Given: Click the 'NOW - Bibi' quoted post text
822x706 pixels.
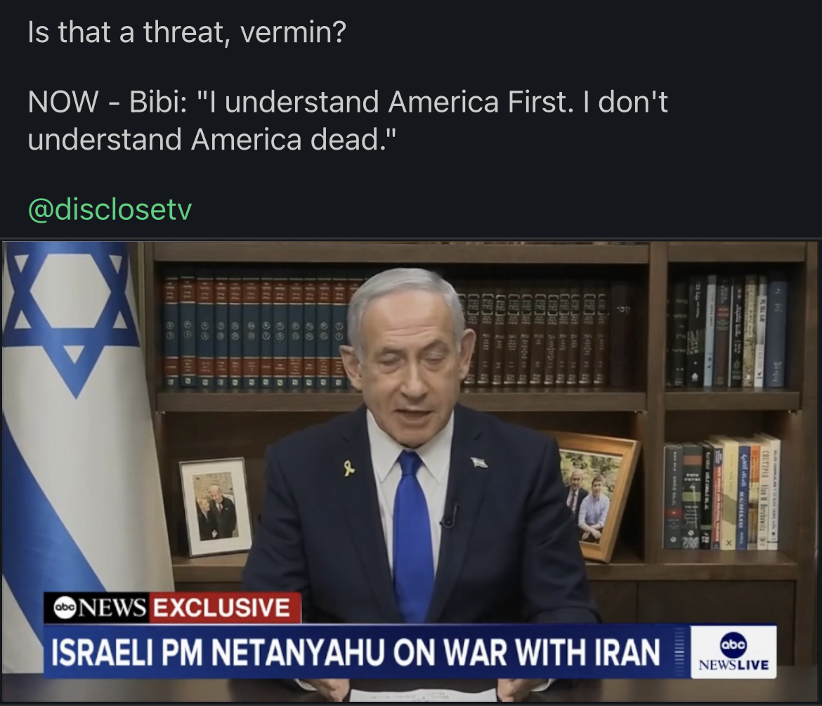Looking at the screenshot, I should coord(348,120).
